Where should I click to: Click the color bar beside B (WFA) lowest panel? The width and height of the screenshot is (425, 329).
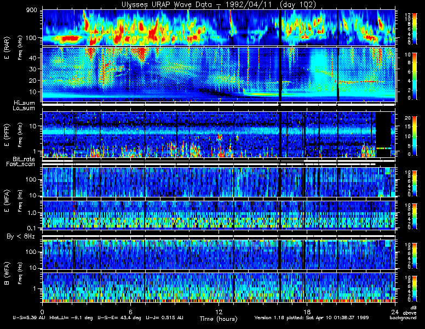coord(415,288)
